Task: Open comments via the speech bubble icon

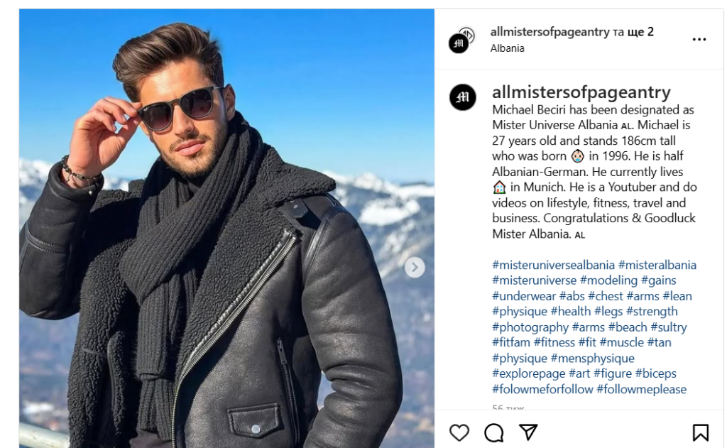Action: 494,432
